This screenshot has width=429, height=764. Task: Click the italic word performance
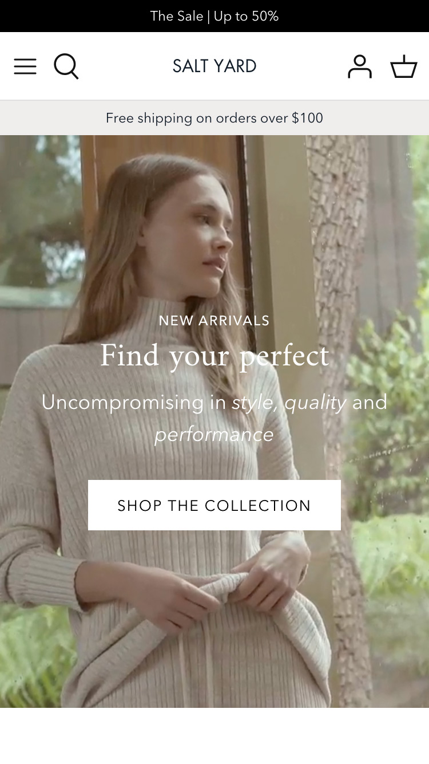[214, 435]
